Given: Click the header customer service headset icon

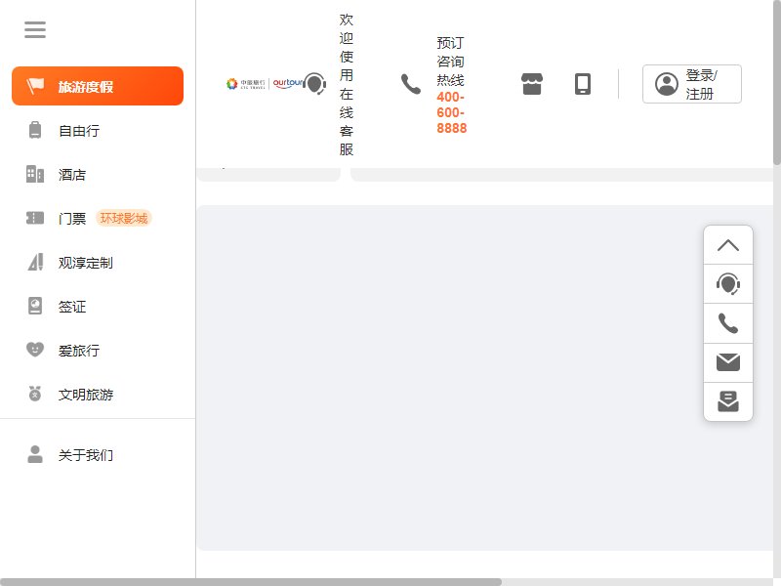Looking at the screenshot, I should point(314,83).
